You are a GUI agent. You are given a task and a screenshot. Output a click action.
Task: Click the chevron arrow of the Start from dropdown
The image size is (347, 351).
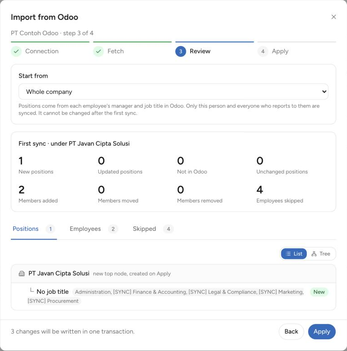pos(324,92)
